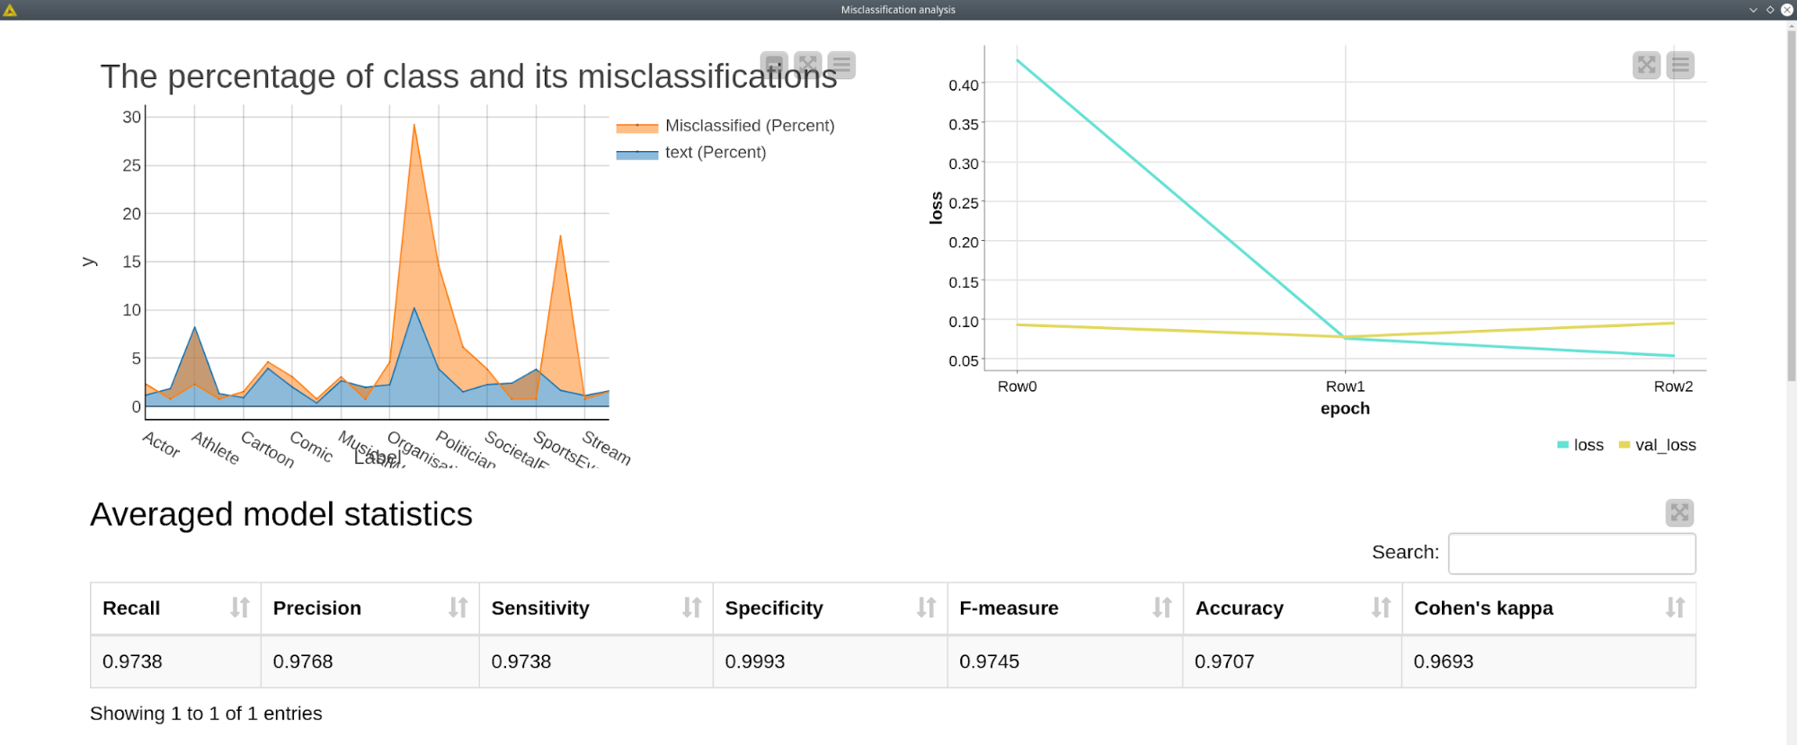Image resolution: width=1797 pixels, height=746 pixels.
Task: Click the Precision value 0.9768
Action: coord(303,662)
